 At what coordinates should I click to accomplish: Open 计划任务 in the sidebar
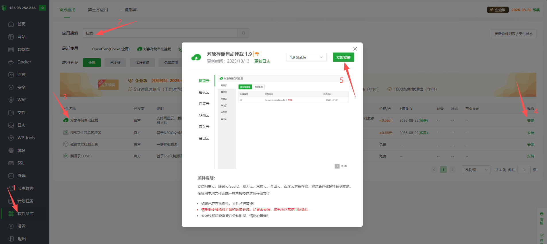(25, 201)
